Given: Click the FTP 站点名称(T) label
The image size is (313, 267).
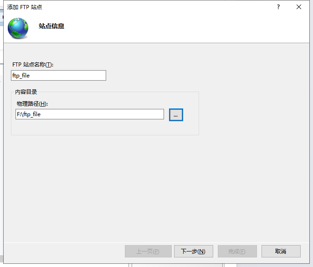Looking at the screenshot, I should point(33,65).
